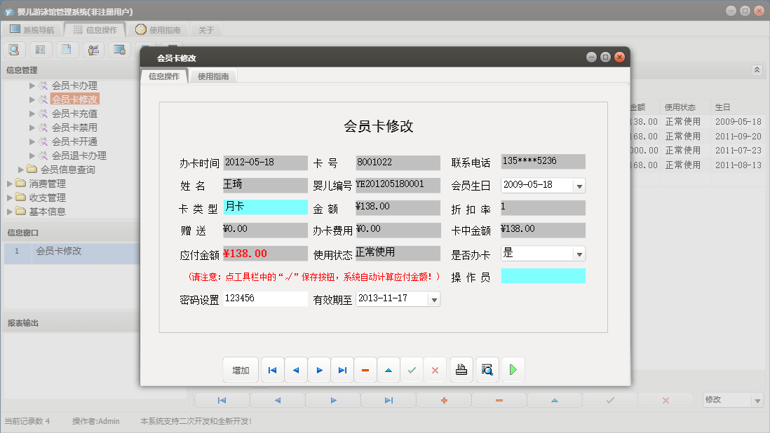The width and height of the screenshot is (770, 433).
Task: Click the print icon in the dialog toolbar
Action: (461, 369)
